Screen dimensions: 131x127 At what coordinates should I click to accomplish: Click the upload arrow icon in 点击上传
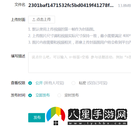[x=34, y=20]
